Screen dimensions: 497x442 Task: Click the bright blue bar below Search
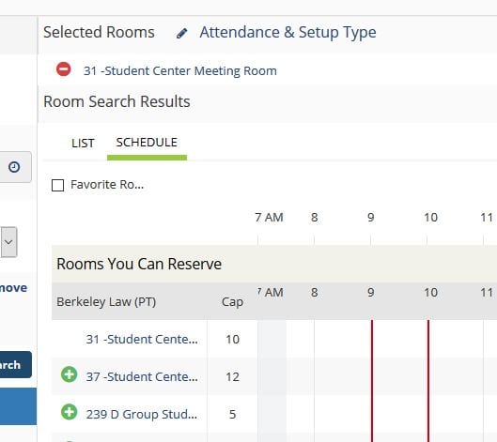(18, 406)
